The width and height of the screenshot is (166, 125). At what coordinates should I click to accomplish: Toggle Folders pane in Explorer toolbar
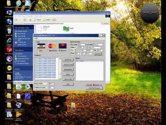coord(47,20)
